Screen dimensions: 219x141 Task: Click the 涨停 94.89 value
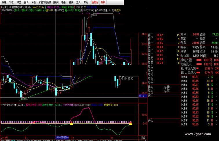click(x=196, y=34)
